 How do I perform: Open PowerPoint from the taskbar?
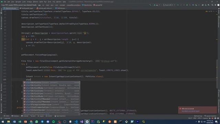coord(25,122)
